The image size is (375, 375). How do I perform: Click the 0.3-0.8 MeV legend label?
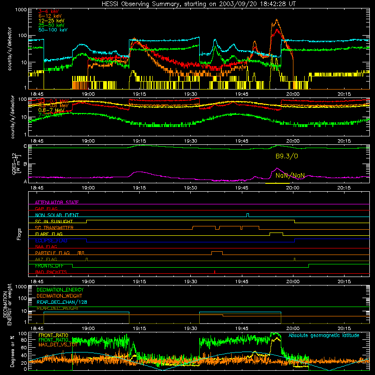pos(53,105)
